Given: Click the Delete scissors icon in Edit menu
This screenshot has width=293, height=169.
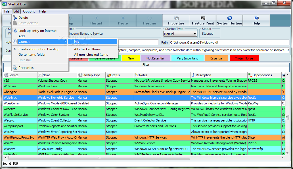Looking at the screenshot, I should pyautogui.click(x=15, y=18).
